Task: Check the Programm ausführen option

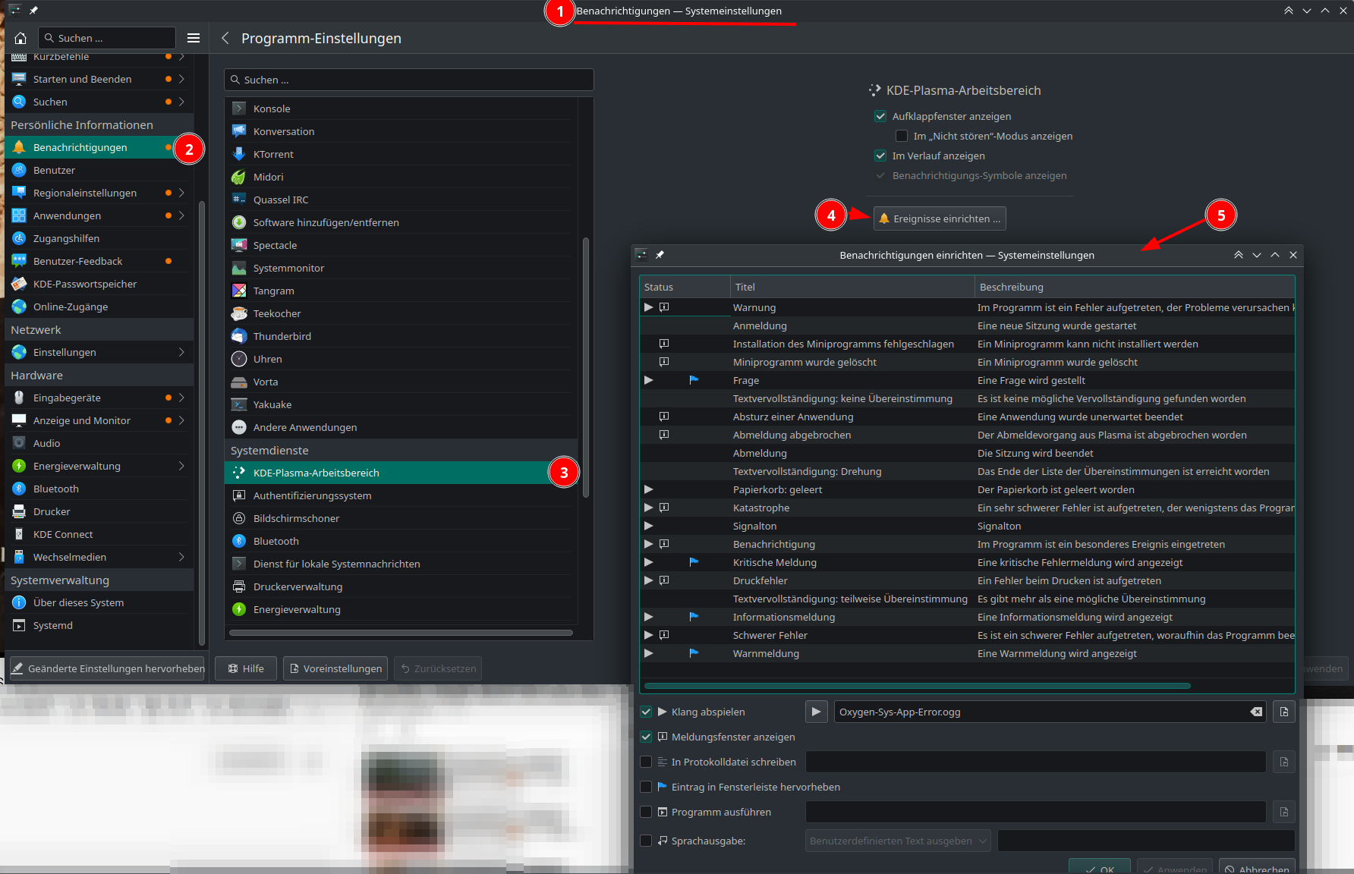Action: [646, 812]
